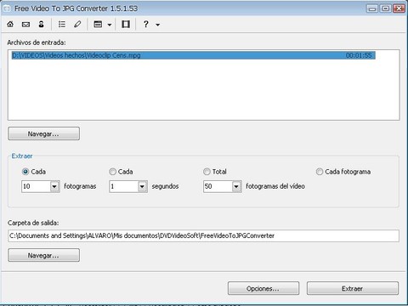Expand the segundos dropdown showing 1

[142, 186]
